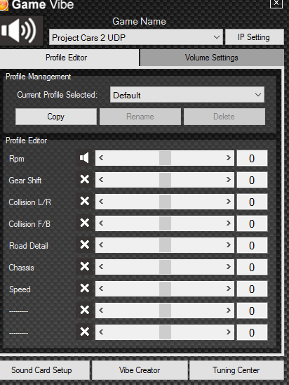This screenshot has width=289, height=385.
Task: Click the Copy profile button
Action: tap(56, 117)
